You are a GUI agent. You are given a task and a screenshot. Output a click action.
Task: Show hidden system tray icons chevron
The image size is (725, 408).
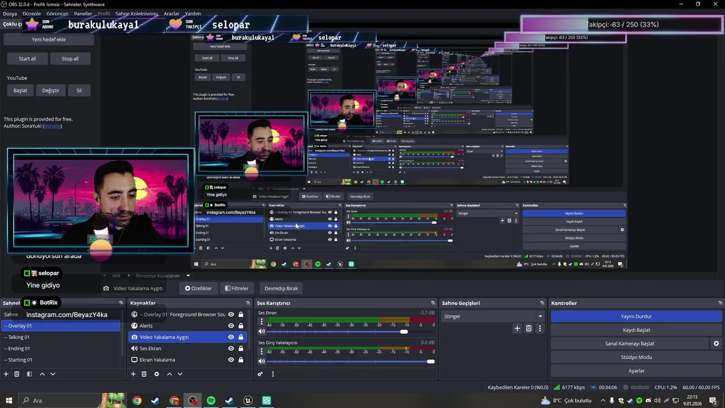click(x=603, y=401)
